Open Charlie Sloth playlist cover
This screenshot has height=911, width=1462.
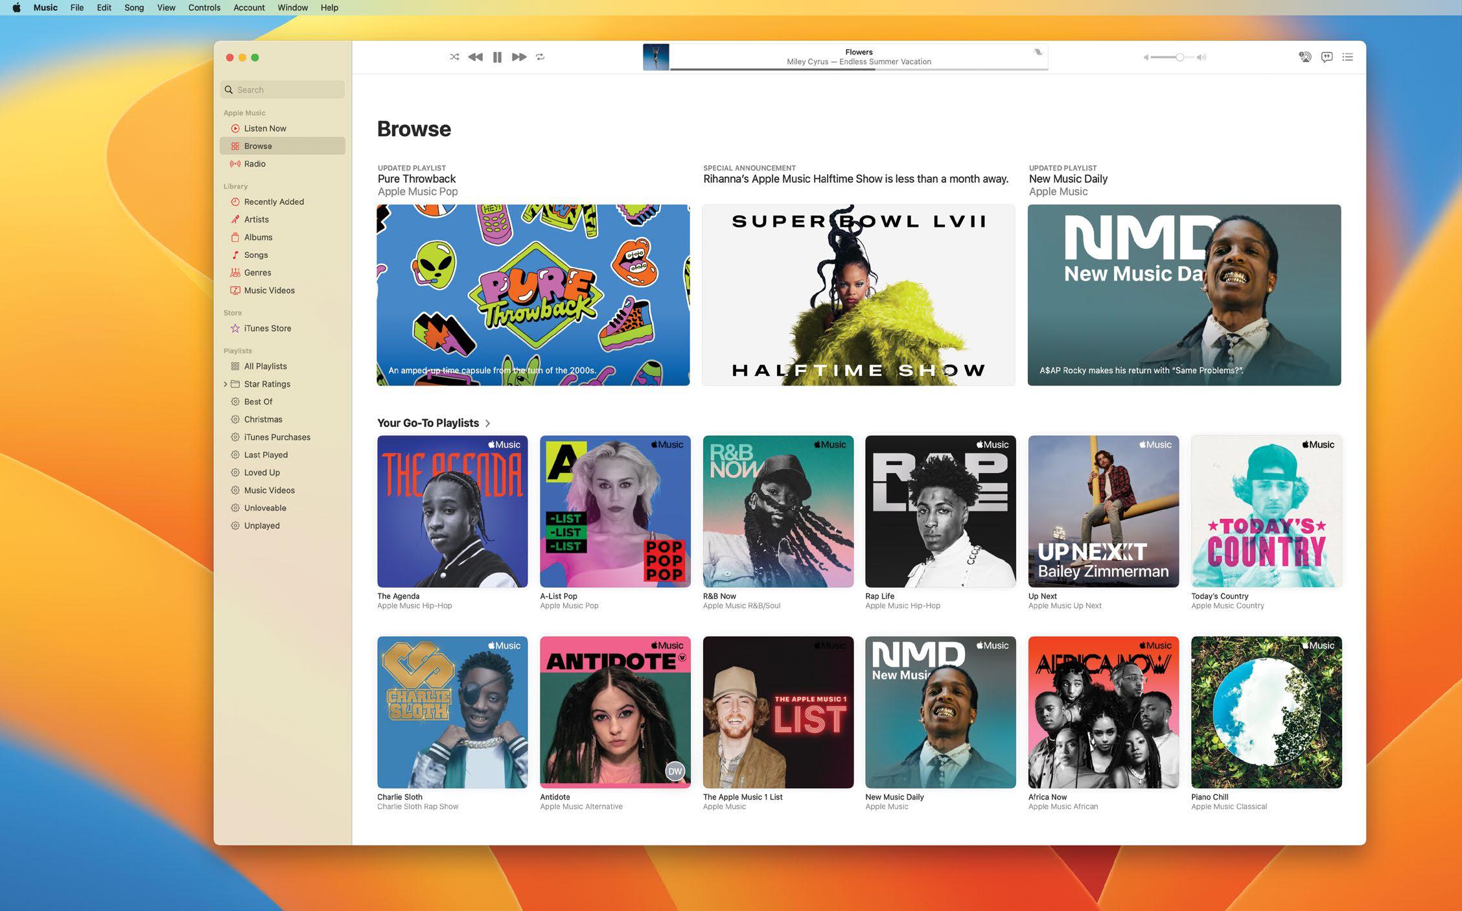click(452, 712)
